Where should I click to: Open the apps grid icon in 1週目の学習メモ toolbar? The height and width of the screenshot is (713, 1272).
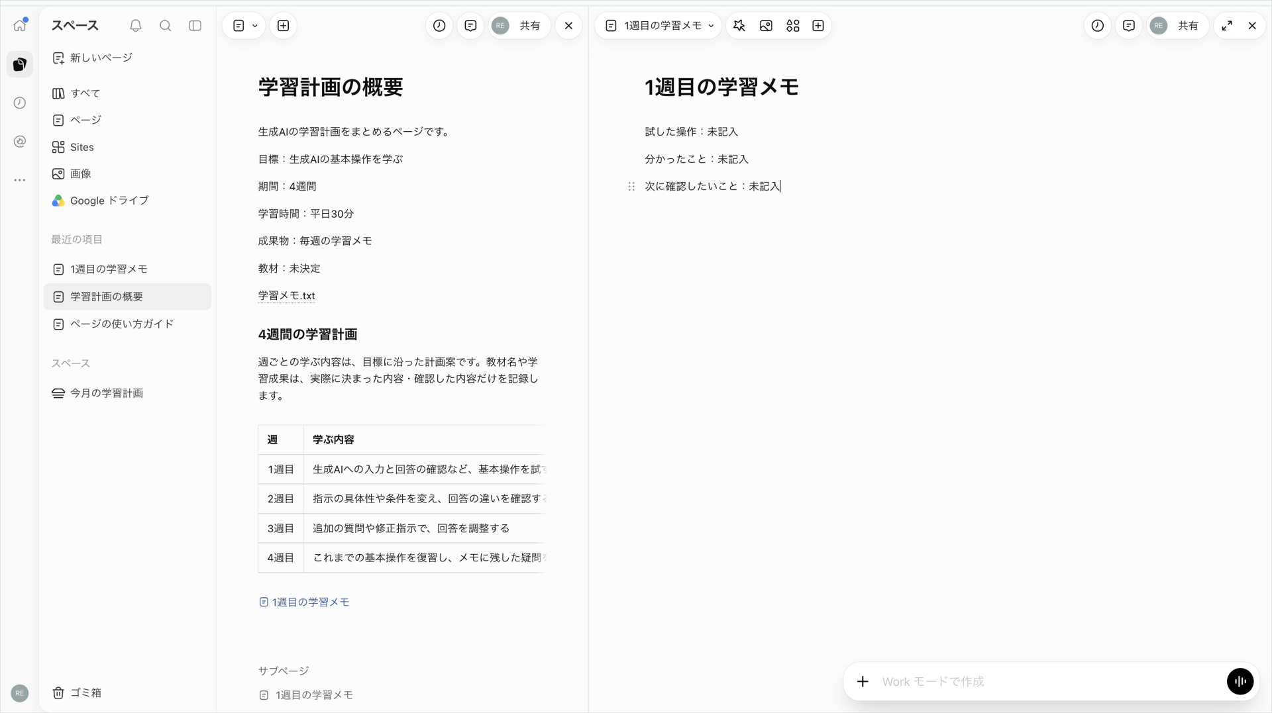click(x=792, y=26)
